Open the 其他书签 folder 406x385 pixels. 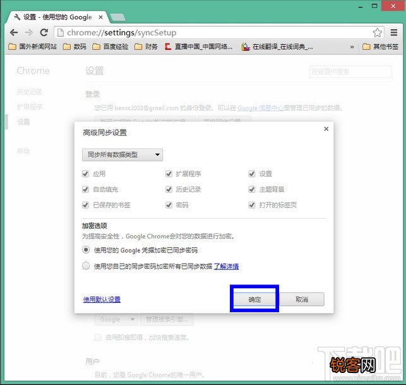pos(380,47)
